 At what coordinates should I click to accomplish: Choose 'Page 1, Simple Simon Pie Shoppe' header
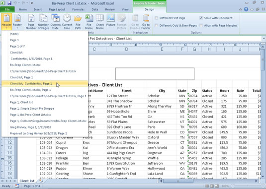click(x=45, y=109)
